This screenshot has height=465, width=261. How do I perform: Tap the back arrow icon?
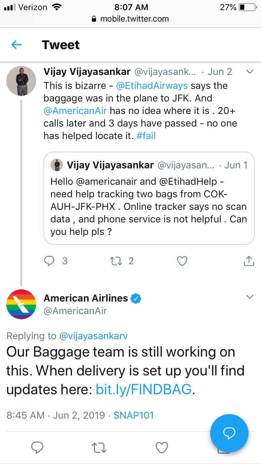[17, 45]
